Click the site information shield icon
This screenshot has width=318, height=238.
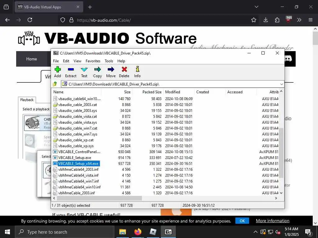point(63,20)
